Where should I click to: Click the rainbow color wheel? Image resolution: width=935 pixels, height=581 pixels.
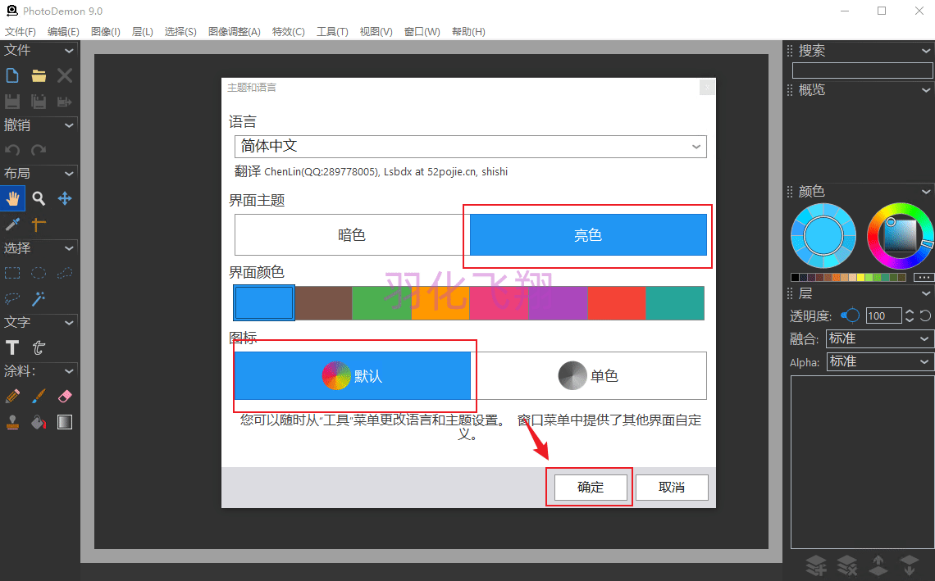[900, 236]
